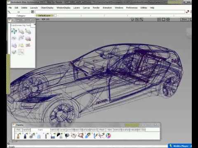This screenshot has width=198, height=148.
Task: Switch to the Paint palette tab
Action: coord(40,129)
